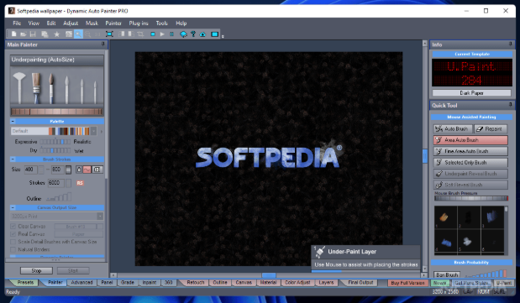520x303 pixels.
Task: Adjust the Mouse Brush Pressure slider
Action: point(471,198)
